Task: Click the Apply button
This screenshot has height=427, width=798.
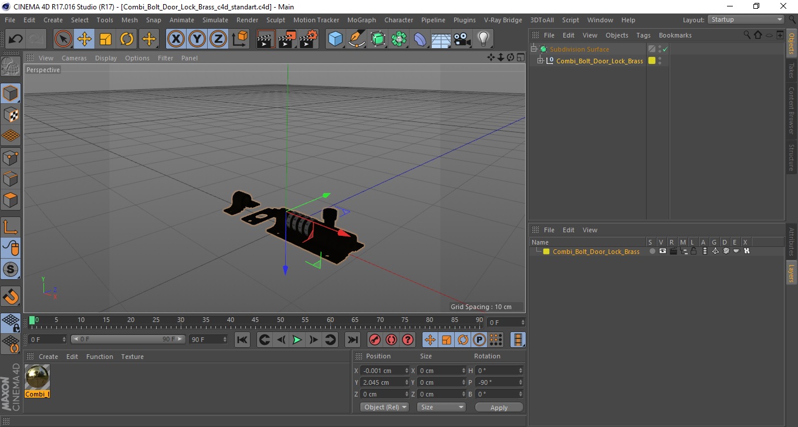Action: (x=499, y=408)
